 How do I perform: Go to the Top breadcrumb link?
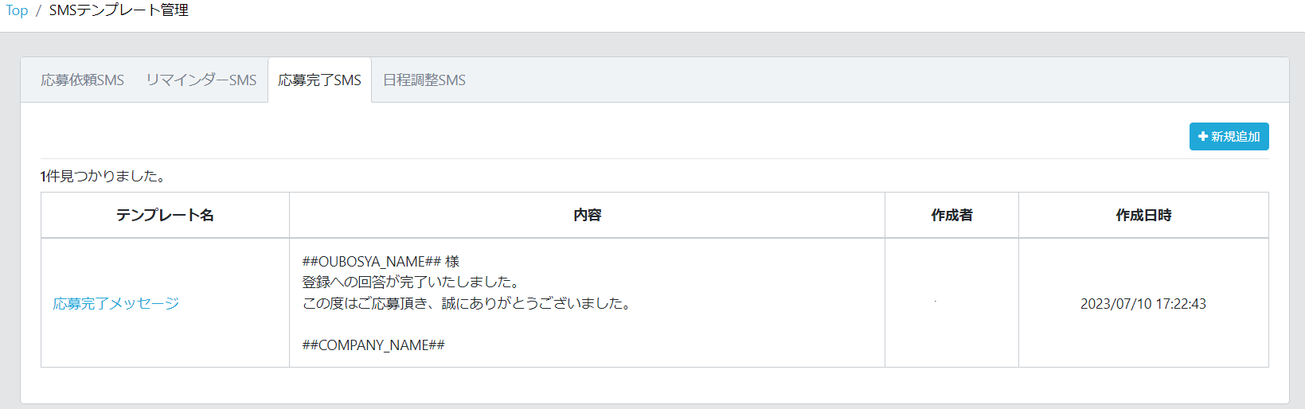tap(17, 10)
